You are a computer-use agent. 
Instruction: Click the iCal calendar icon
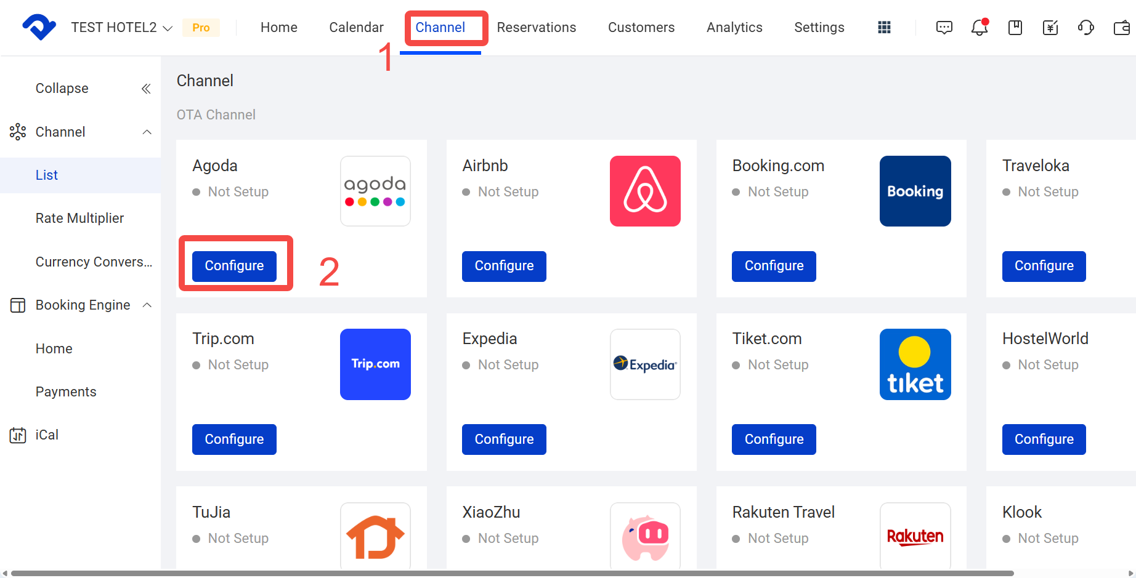18,435
